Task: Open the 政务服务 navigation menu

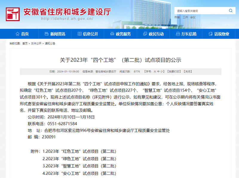Action: pyautogui.click(x=123, y=34)
